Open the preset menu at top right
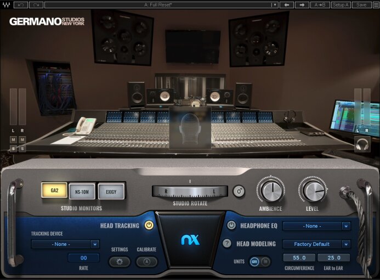 [x=376, y=4]
